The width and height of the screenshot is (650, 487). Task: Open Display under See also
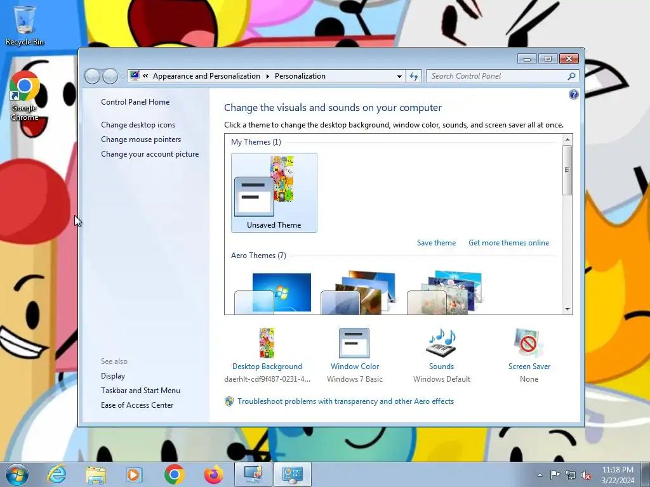pyautogui.click(x=113, y=376)
